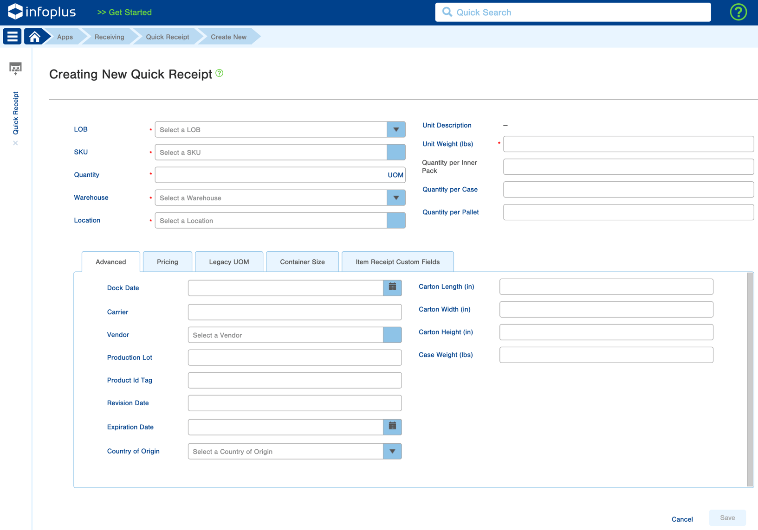Click the Cancel button
Image resolution: width=758 pixels, height=530 pixels.
682,519
